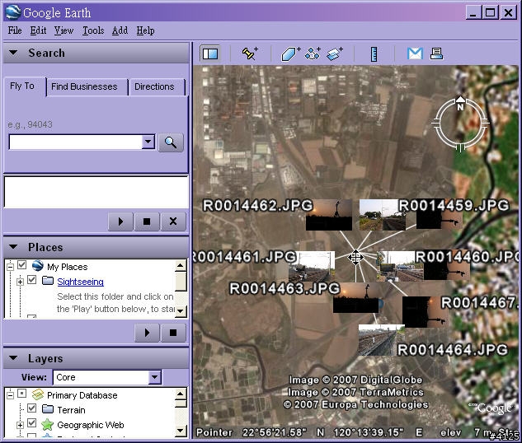Click the Primary Database icon

click(38, 394)
